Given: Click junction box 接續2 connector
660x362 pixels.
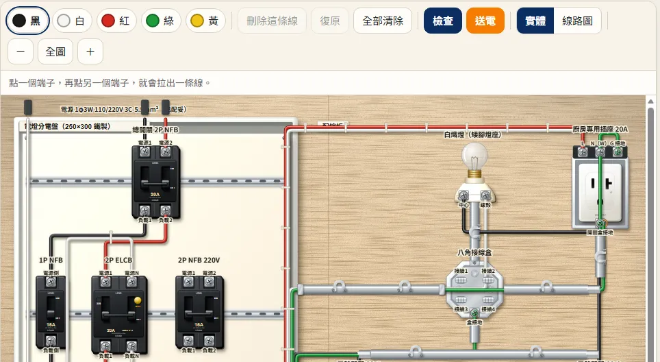Looking at the screenshot, I should point(488,280).
